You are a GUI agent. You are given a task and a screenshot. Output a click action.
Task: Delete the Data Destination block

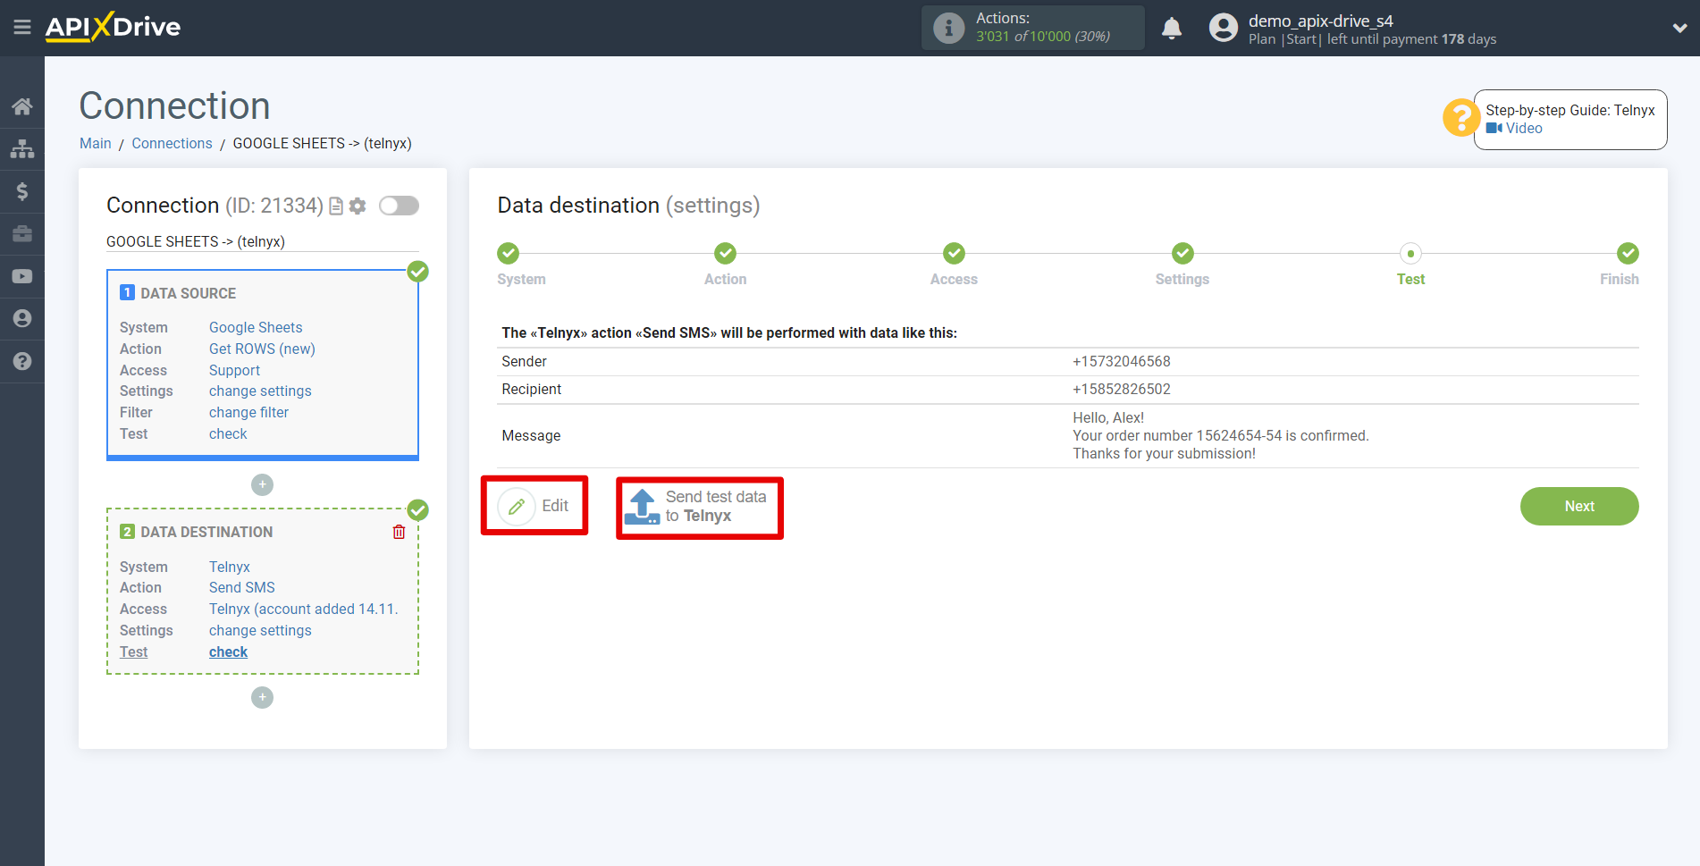pyautogui.click(x=399, y=532)
